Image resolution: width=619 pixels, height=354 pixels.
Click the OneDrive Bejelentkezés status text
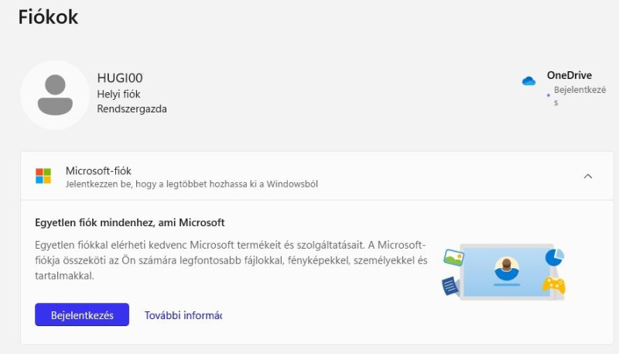click(580, 95)
